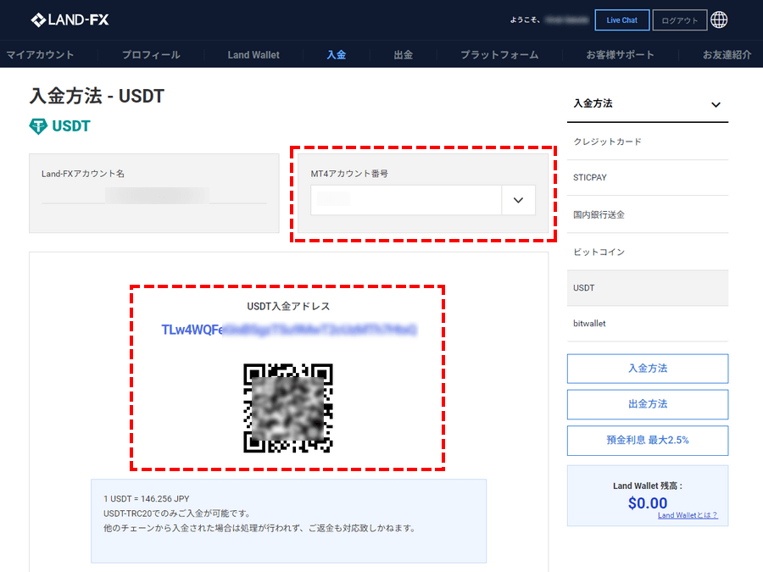Choose 国内銀行送金 deposit method
Screen dimensions: 763x572
647,214
